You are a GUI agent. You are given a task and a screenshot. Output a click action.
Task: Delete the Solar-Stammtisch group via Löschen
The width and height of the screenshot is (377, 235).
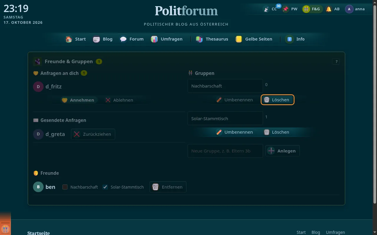click(x=276, y=132)
